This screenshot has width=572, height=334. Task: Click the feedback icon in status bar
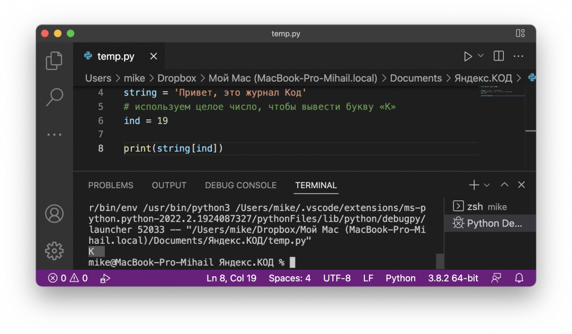tap(496, 278)
